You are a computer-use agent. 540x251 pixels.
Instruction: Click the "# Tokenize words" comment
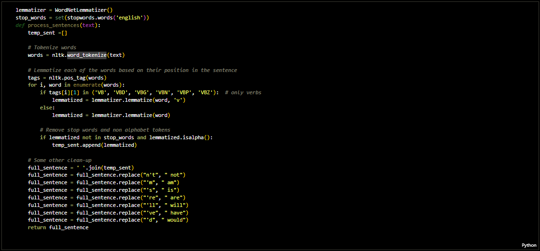point(52,47)
